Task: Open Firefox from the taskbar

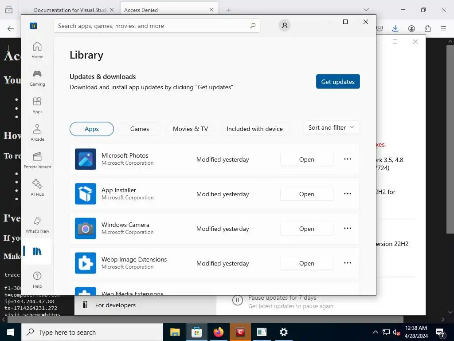Action: 218,332
